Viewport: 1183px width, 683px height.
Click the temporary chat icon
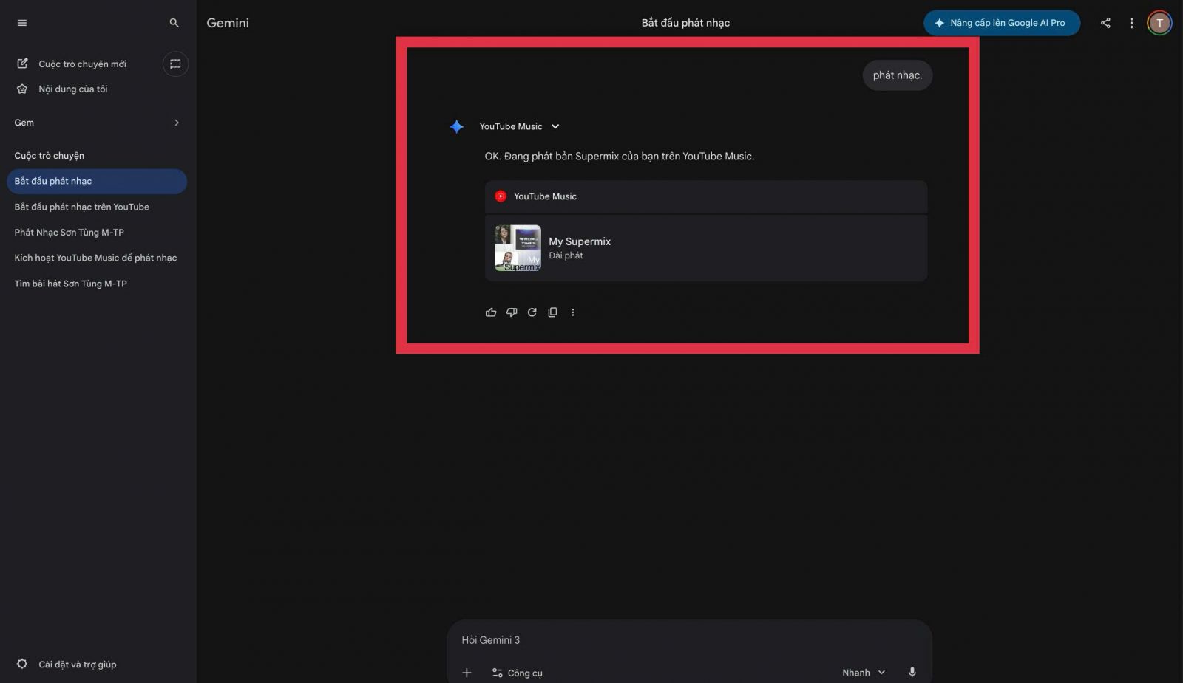pyautogui.click(x=175, y=64)
